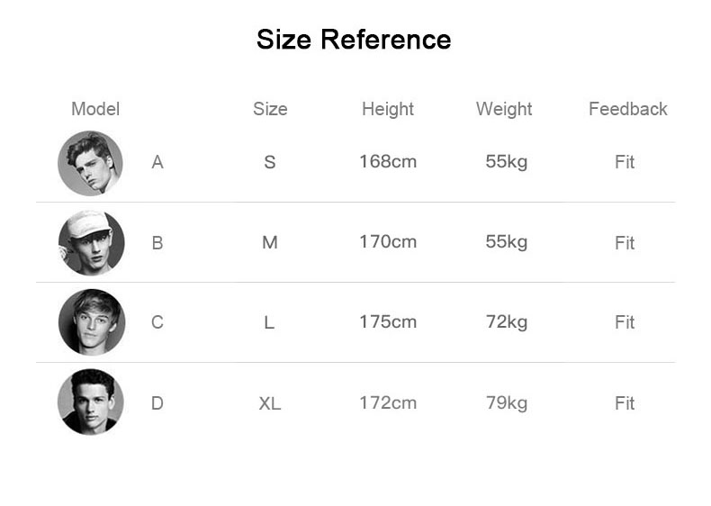Click the Size column header
711x506 pixels.
click(270, 109)
